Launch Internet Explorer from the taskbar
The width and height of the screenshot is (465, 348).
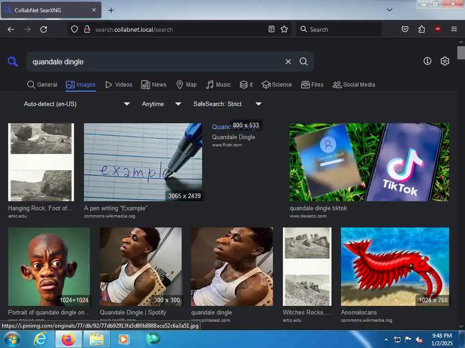point(40,339)
